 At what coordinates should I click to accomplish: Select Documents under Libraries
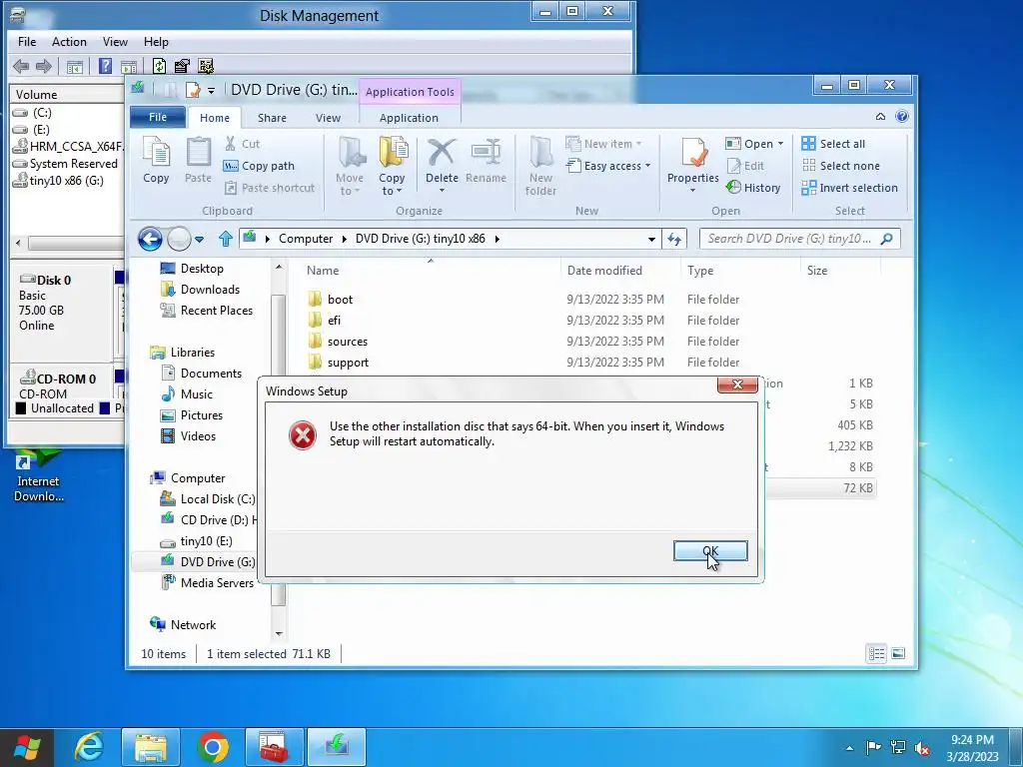point(211,374)
